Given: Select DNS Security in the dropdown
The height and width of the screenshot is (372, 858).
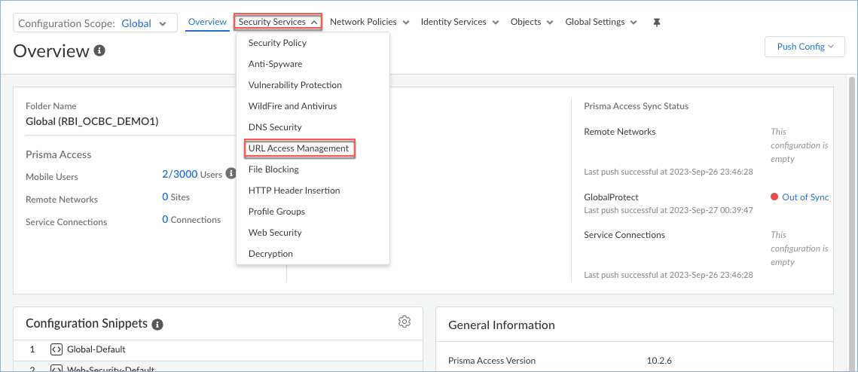Looking at the screenshot, I should (275, 127).
